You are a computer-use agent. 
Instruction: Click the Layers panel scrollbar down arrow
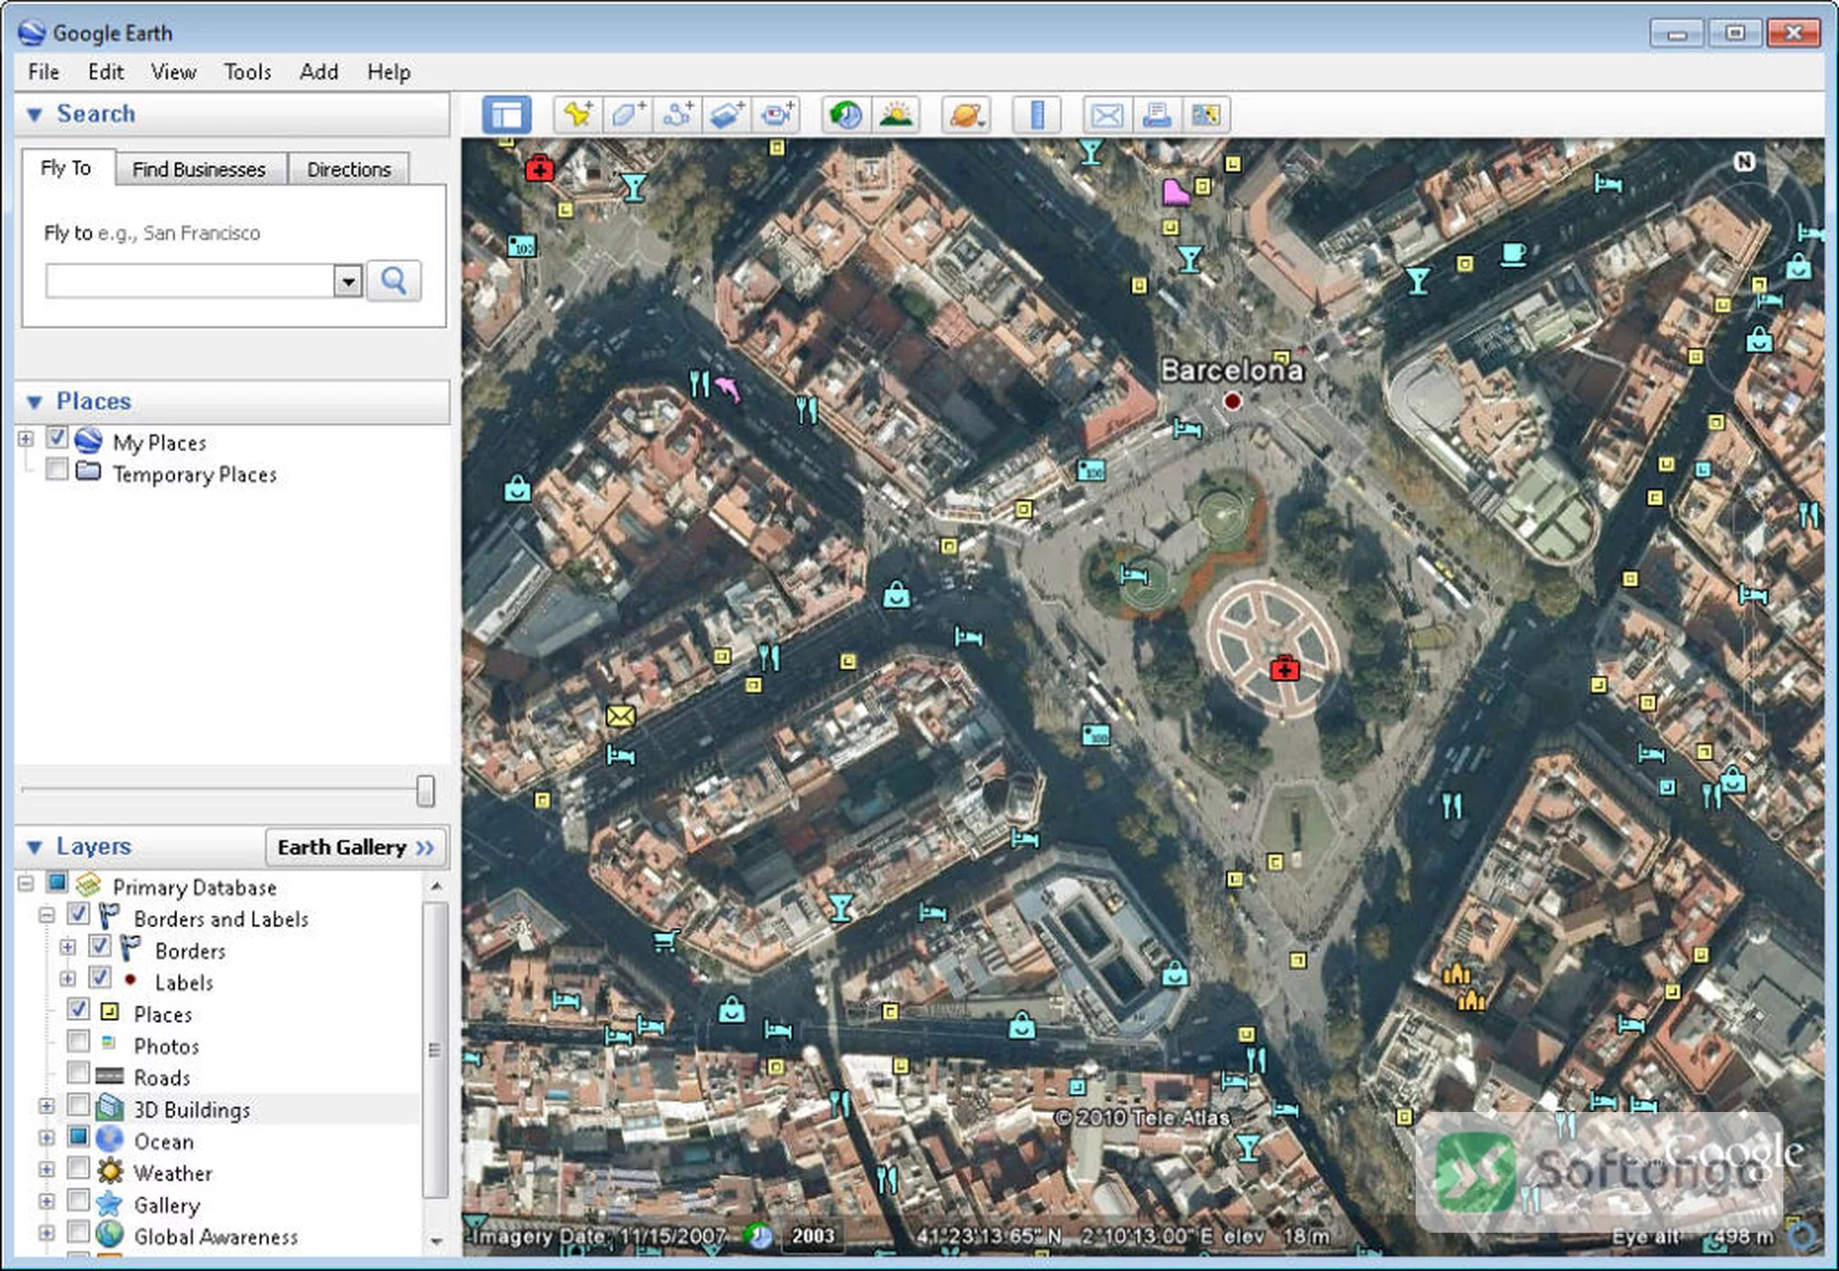pos(436,1241)
